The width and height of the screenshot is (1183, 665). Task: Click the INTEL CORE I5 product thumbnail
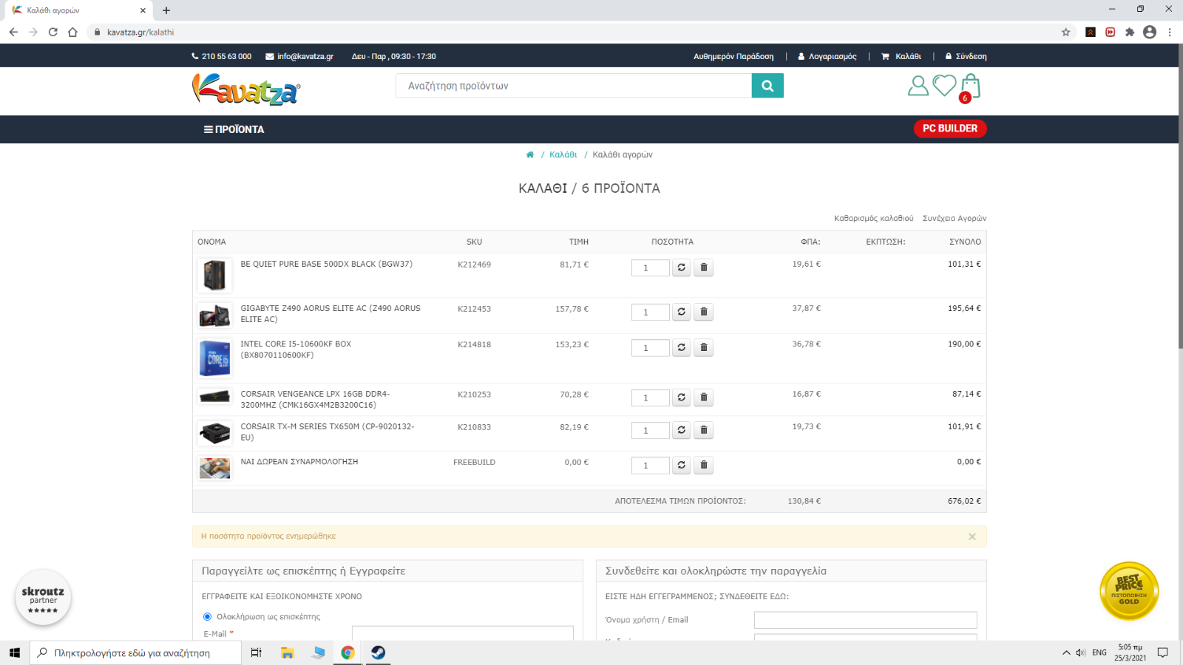tap(214, 358)
